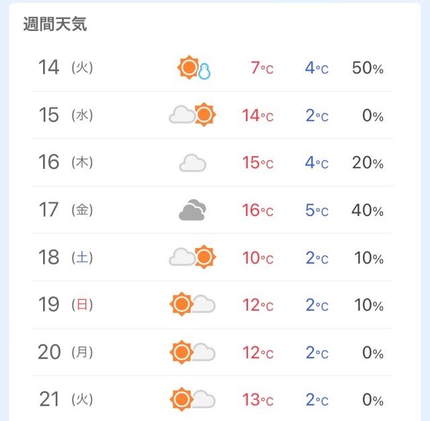The height and width of the screenshot is (421, 430).
Task: Click the 40% precipitation value
Action: [368, 210]
